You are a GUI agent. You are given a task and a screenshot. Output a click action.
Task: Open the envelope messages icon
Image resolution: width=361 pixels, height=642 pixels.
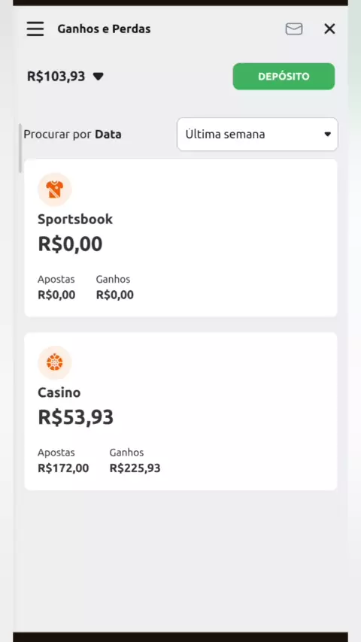(294, 29)
